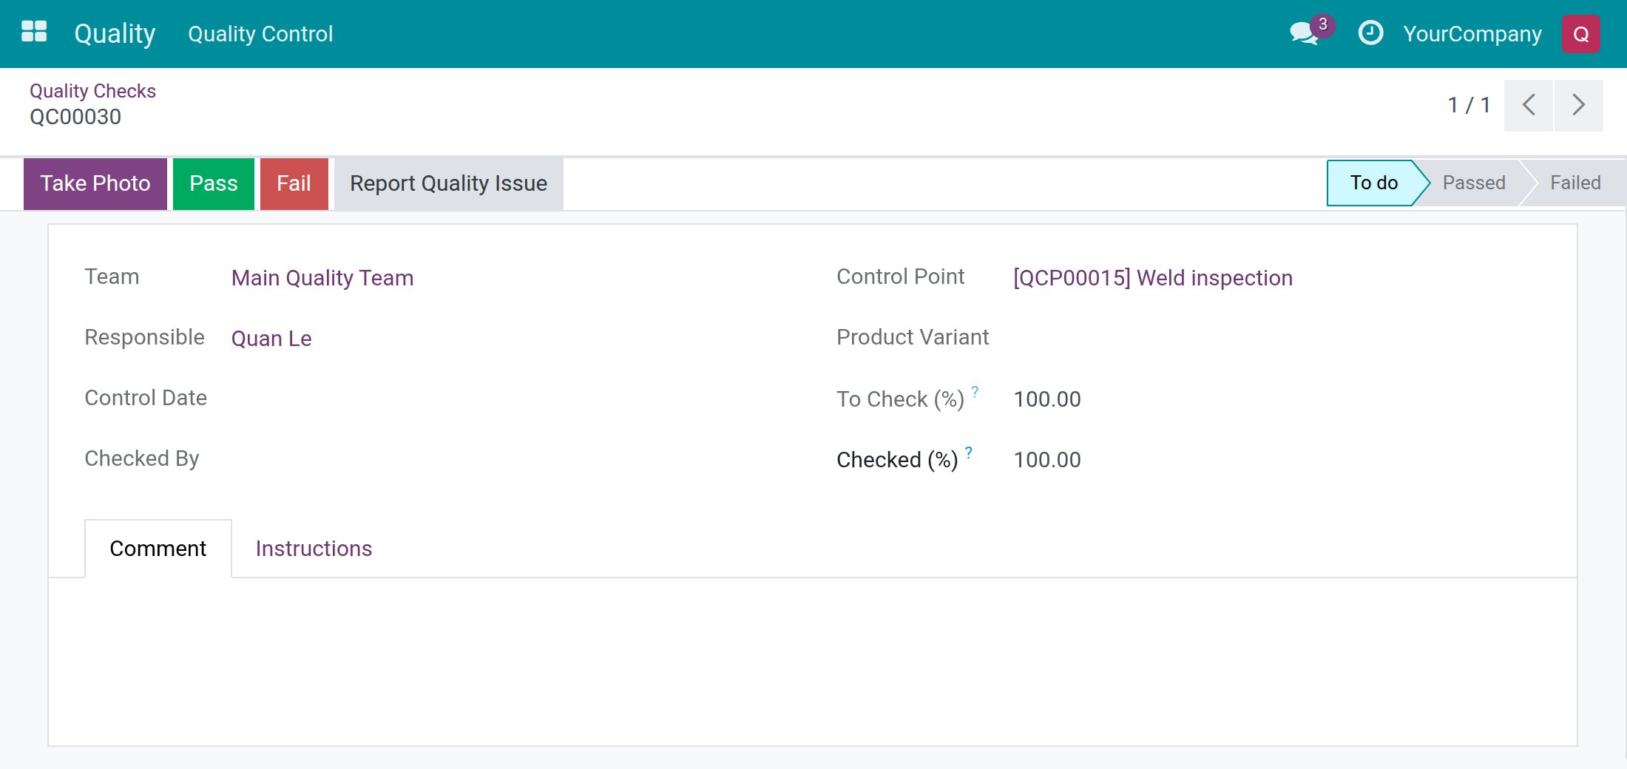
Task: Select the Comment tab
Action: click(x=158, y=549)
